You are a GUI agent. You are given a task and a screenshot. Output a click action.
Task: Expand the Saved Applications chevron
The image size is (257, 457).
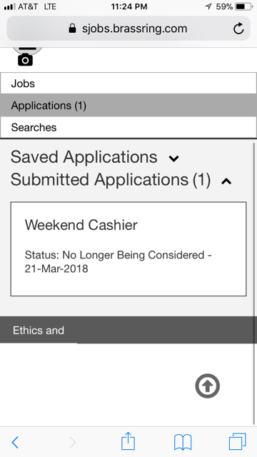point(173,159)
